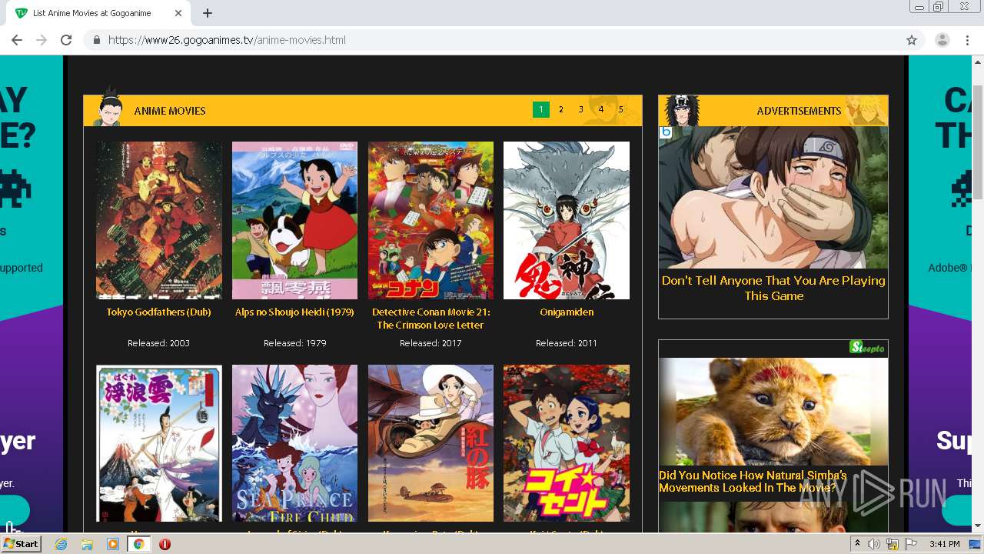Open Tokyo Godfathers (Dub) poster
This screenshot has height=554, width=984.
(159, 220)
